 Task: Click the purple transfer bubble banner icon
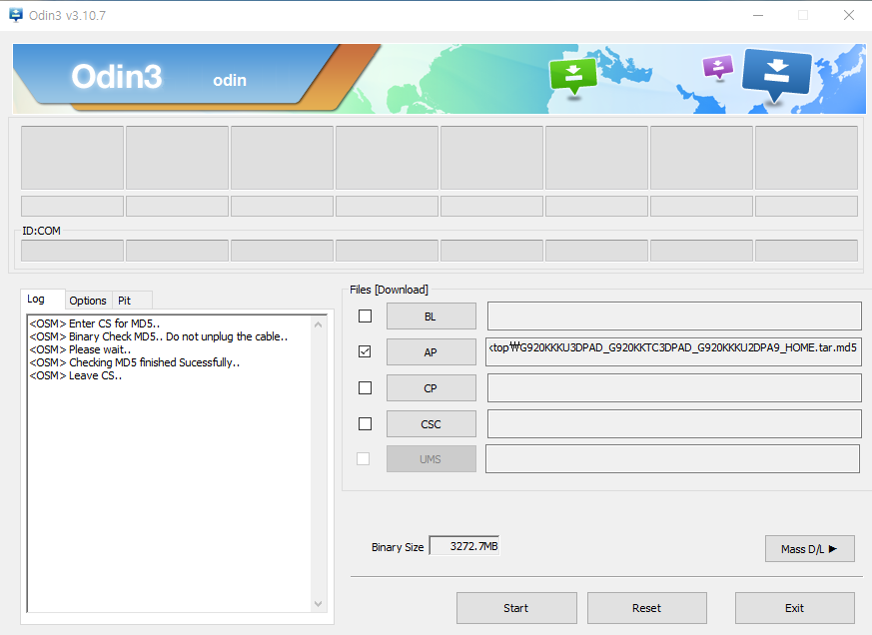tap(717, 67)
